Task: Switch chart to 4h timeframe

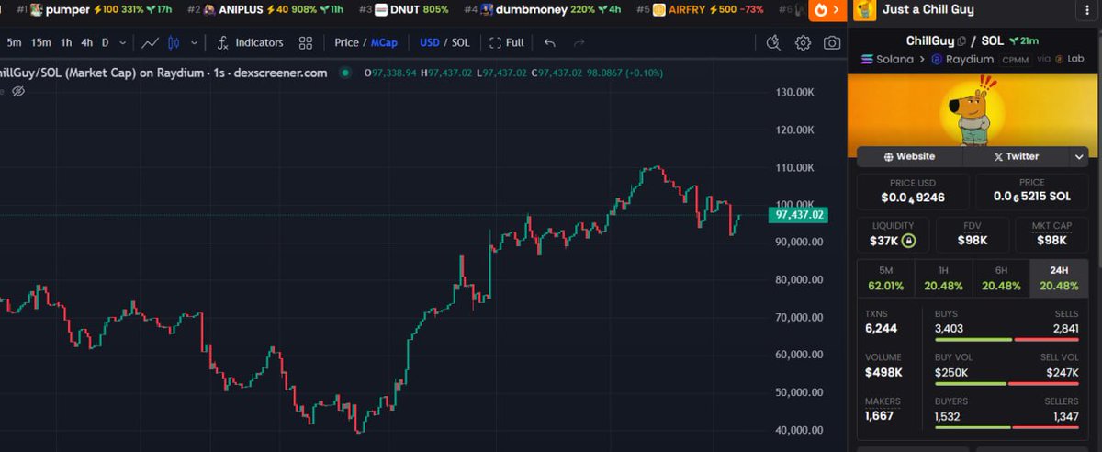Action: (x=86, y=42)
